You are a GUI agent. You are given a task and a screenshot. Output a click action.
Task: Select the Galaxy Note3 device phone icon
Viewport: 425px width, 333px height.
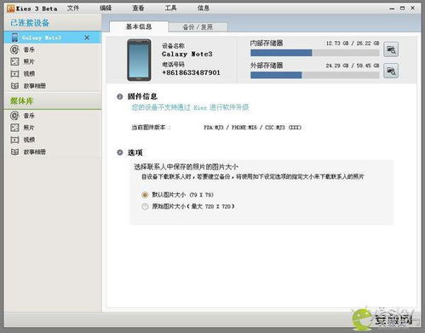click(x=14, y=37)
